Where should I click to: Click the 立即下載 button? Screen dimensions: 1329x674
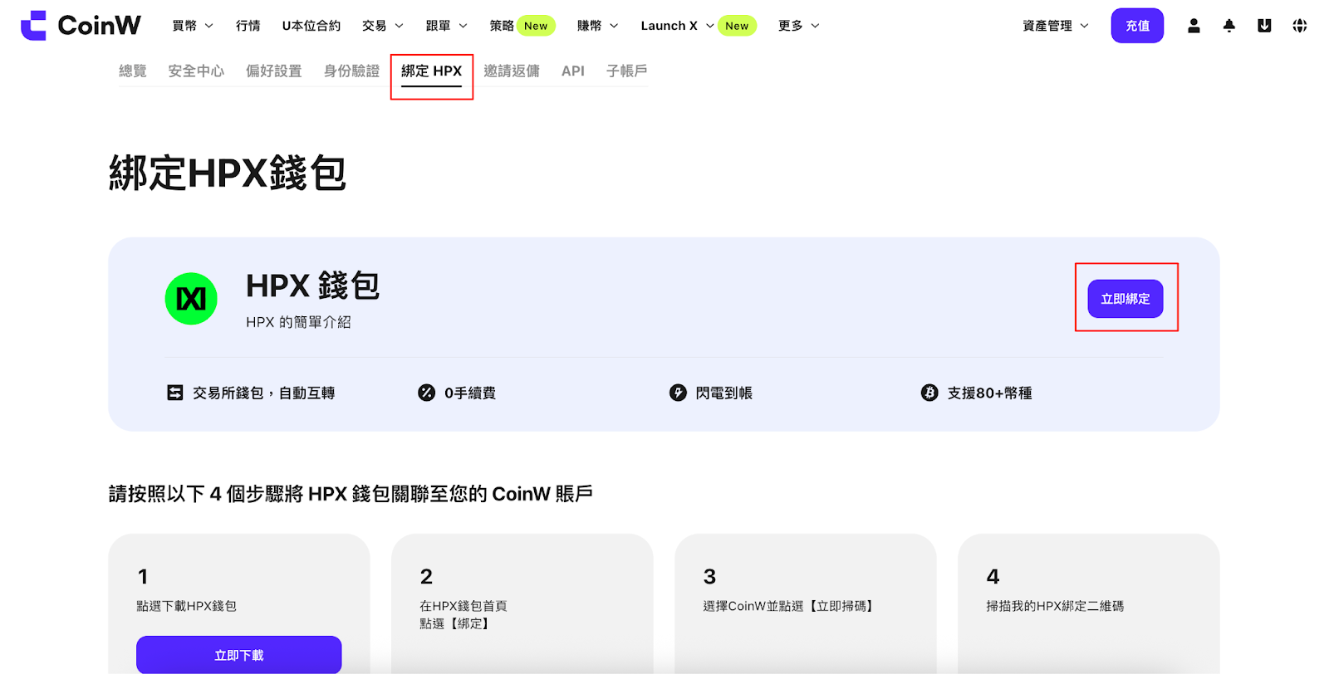point(239,655)
